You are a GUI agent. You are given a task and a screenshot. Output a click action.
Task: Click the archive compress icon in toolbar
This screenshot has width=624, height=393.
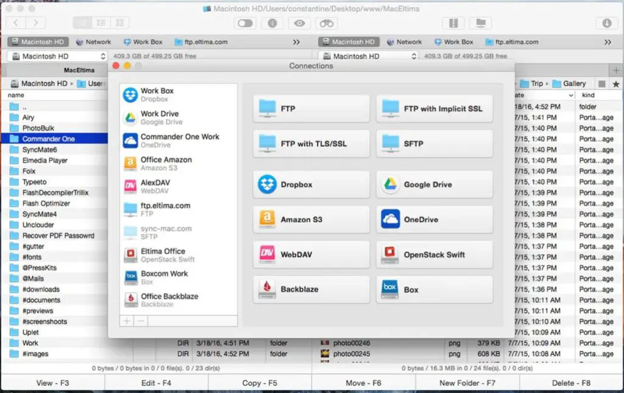453,24
